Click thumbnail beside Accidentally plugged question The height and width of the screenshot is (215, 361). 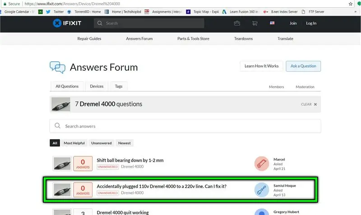tap(62, 190)
